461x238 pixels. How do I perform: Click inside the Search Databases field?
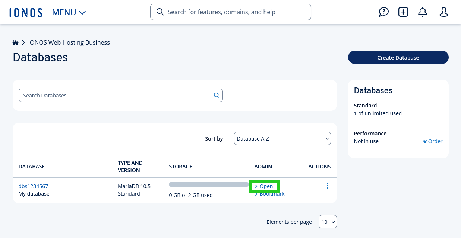112,95
